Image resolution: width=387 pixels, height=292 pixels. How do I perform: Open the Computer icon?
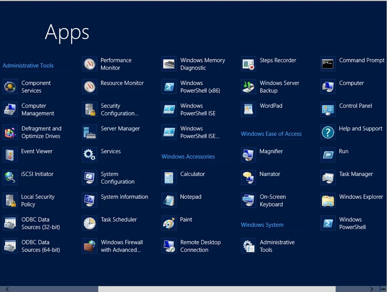tap(328, 87)
